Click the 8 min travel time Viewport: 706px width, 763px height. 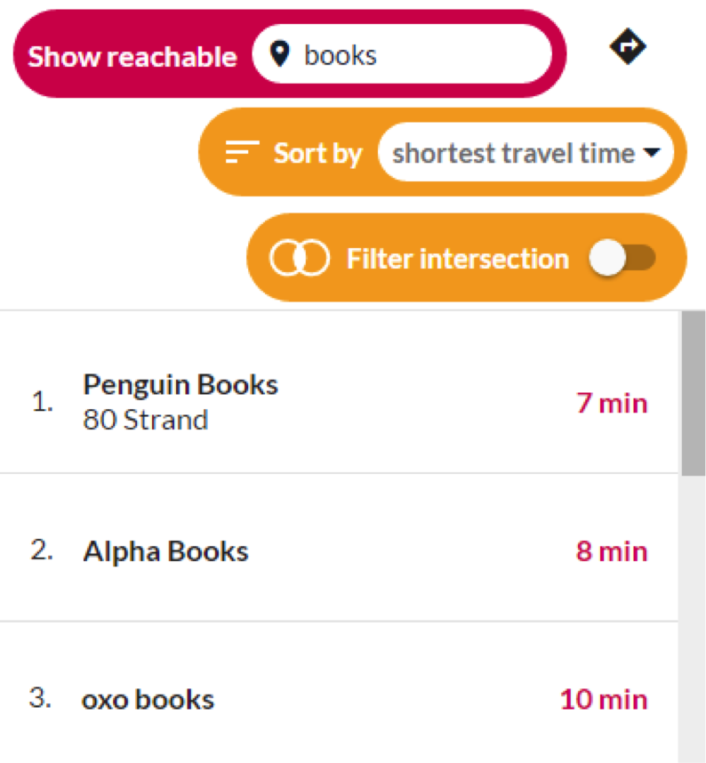coord(612,551)
